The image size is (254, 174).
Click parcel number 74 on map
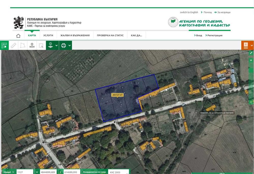point(106,104)
